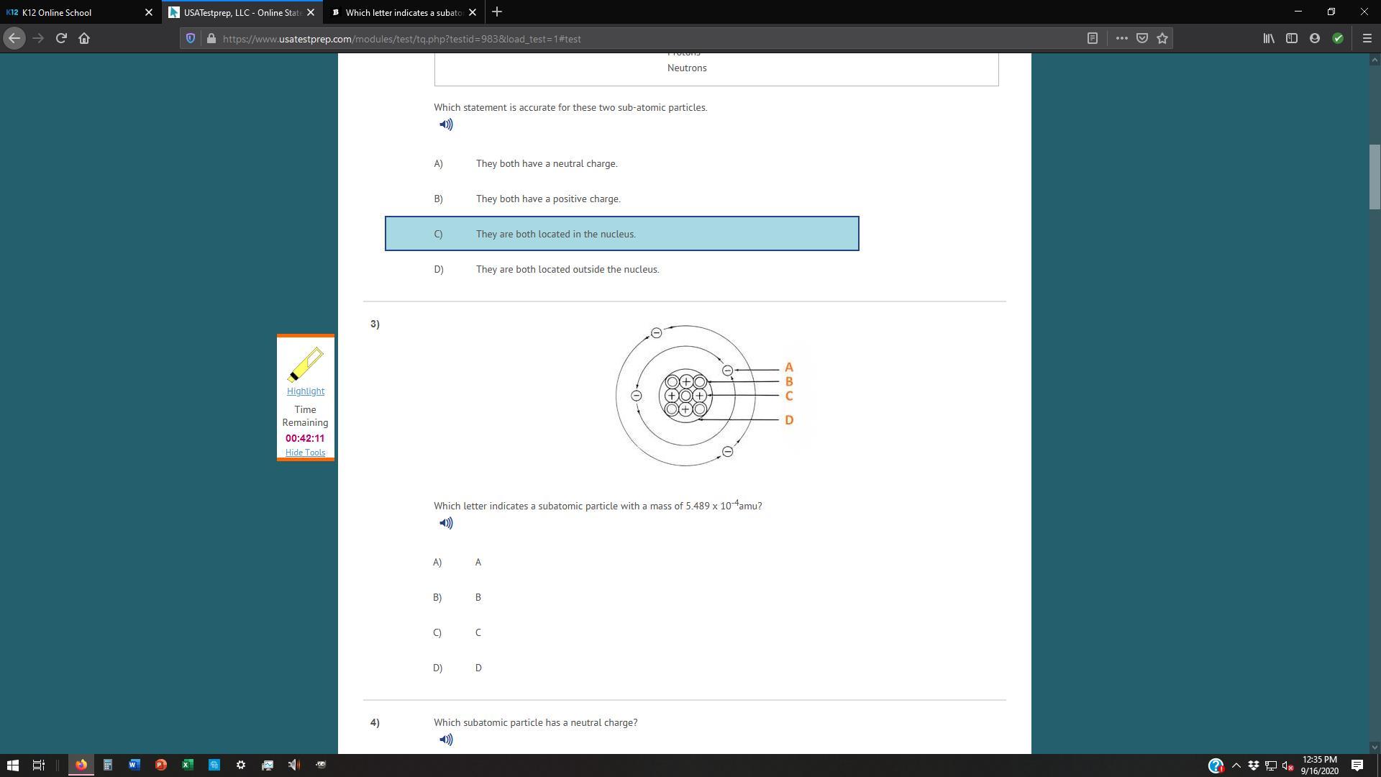The image size is (1381, 777).
Task: Show hidden system tray icons
Action: 1236,765
